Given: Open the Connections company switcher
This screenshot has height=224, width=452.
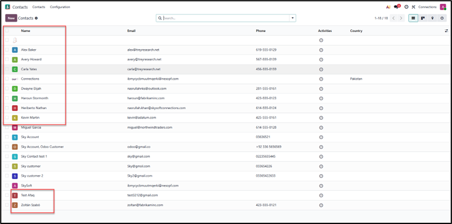Looking at the screenshot, I should 427,7.
